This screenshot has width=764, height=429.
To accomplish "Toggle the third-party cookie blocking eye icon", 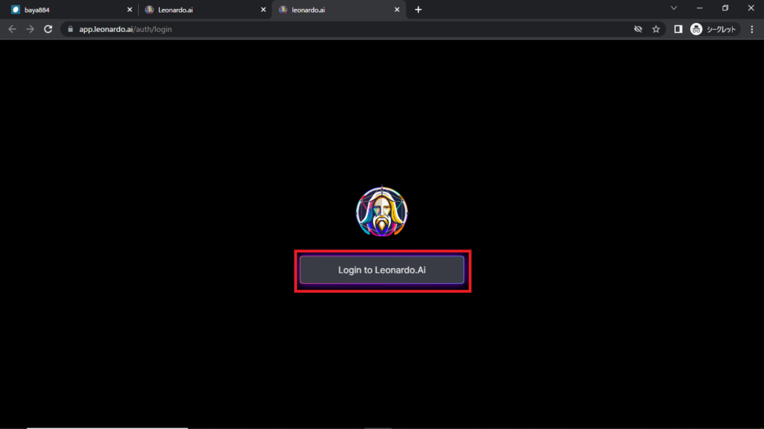I will point(638,29).
